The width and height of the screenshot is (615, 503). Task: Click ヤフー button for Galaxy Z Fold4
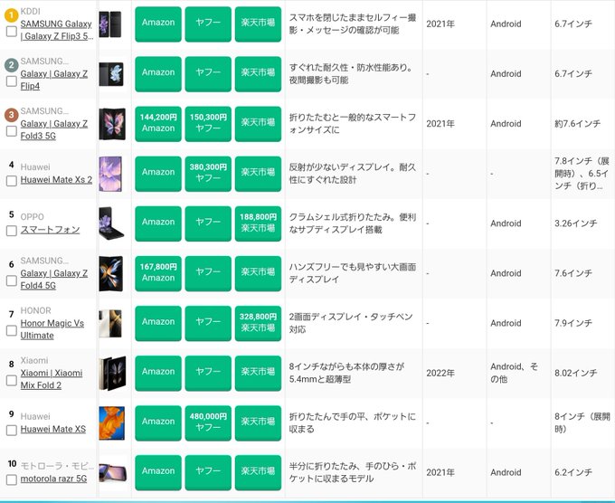pyautogui.click(x=208, y=273)
